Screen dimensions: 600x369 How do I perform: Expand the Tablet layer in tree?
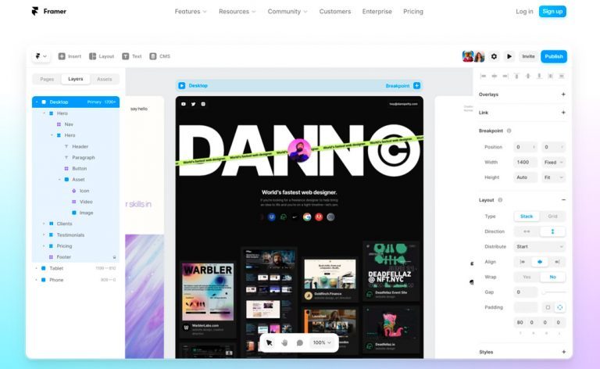pyautogui.click(x=36, y=268)
